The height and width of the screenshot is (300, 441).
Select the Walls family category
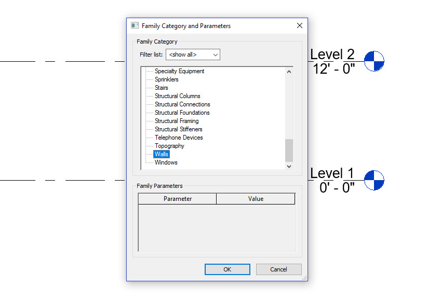coord(161,154)
